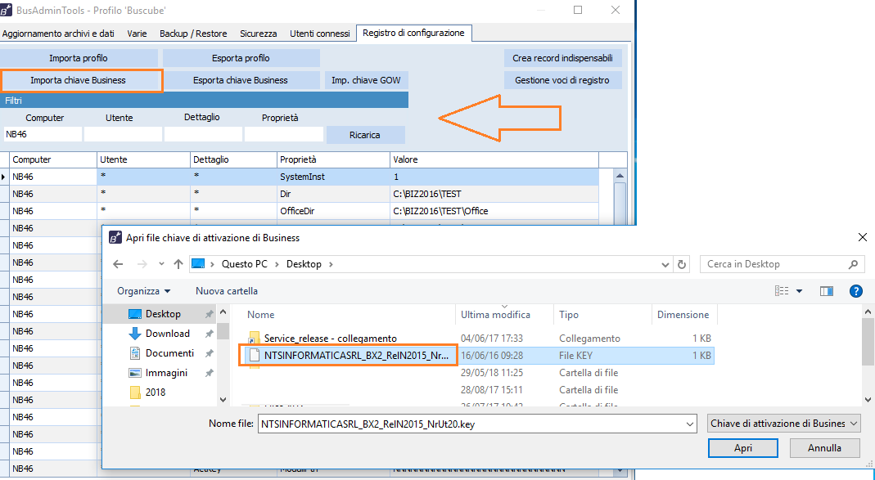The image size is (875, 480).
Task: Click the Cerca in Desktop search box
Action: tap(782, 264)
